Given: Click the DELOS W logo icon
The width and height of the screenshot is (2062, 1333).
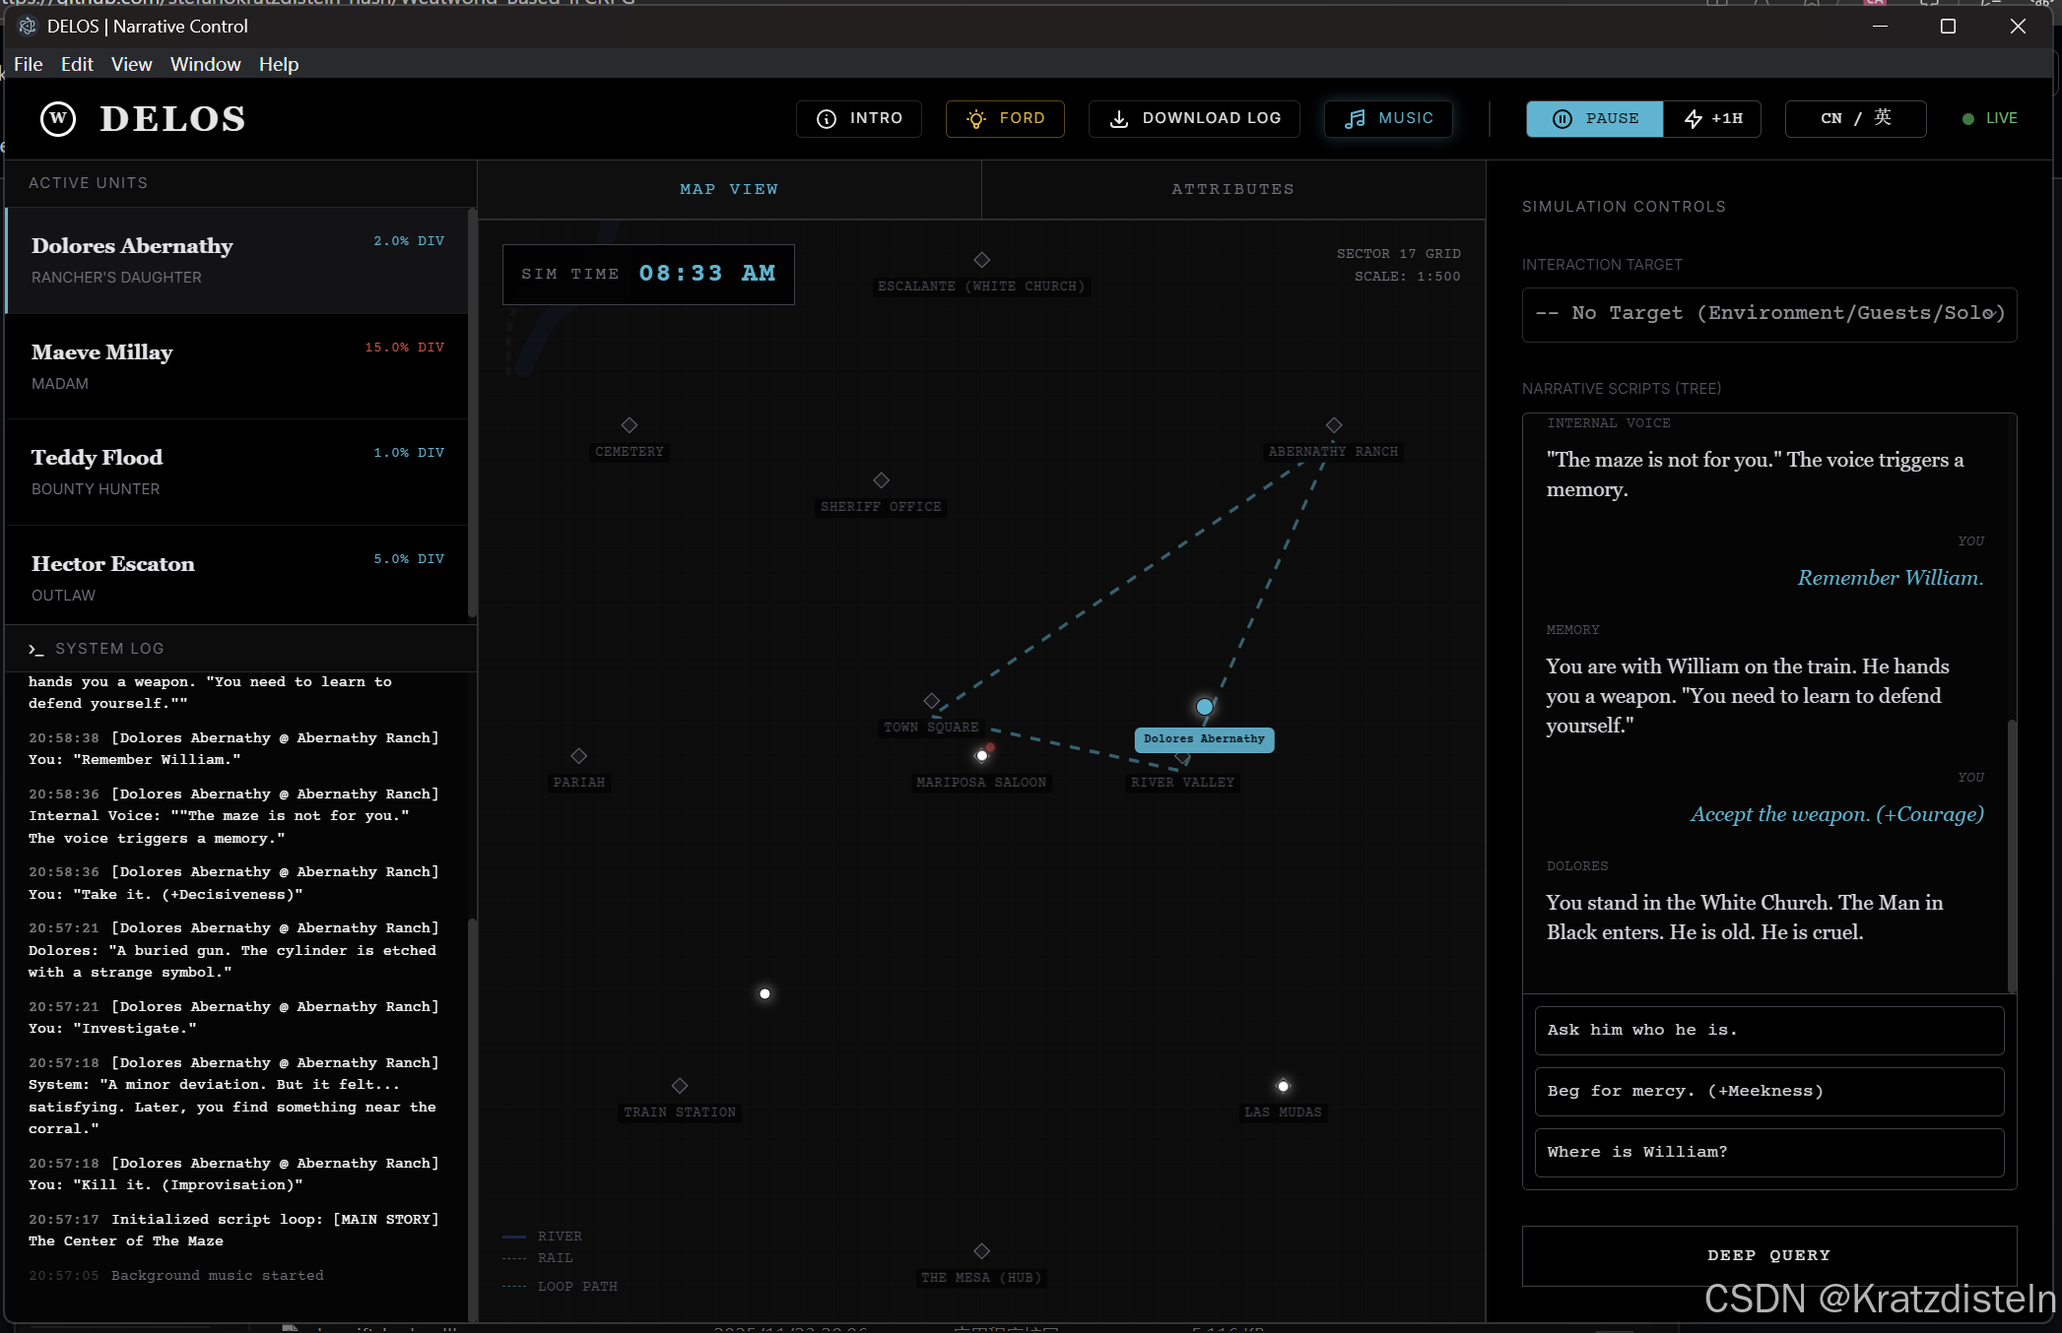Looking at the screenshot, I should pyautogui.click(x=58, y=119).
